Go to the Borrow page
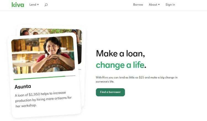 tap(138, 5)
